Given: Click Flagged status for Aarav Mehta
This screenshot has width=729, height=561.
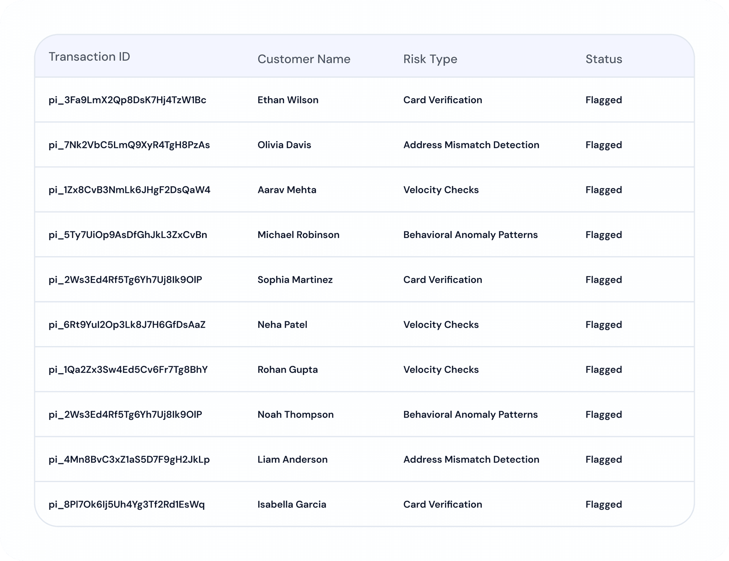Looking at the screenshot, I should 604,190.
